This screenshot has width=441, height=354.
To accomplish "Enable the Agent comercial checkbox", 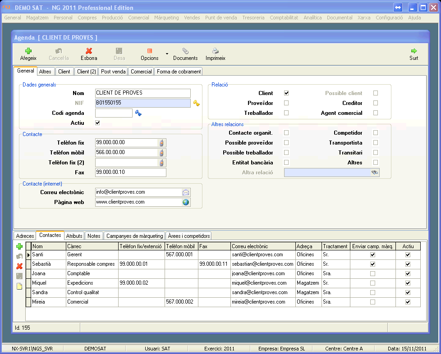I will coord(376,113).
